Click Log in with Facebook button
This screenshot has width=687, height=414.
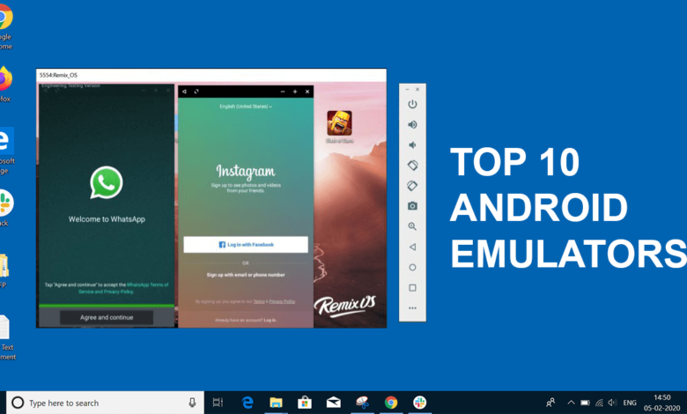pyautogui.click(x=246, y=245)
